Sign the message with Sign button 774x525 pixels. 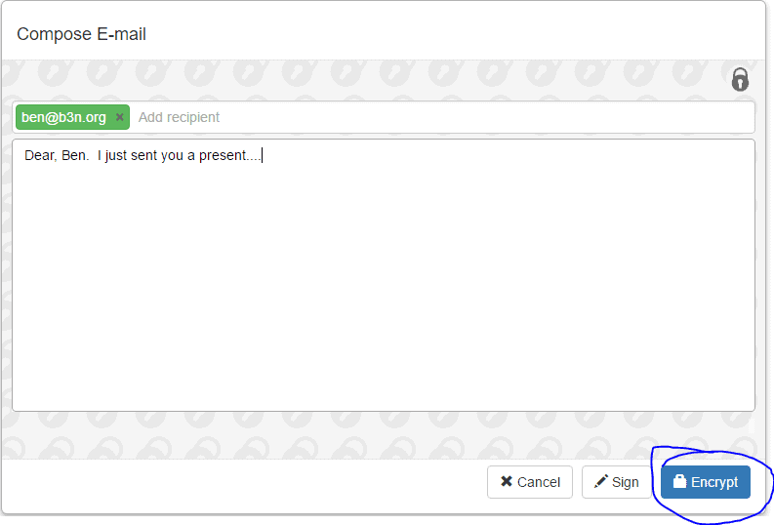point(617,482)
